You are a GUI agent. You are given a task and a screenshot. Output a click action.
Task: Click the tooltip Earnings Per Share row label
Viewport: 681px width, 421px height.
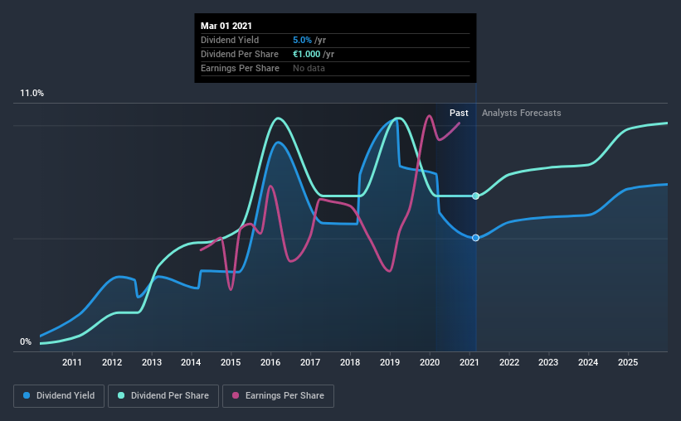click(240, 68)
